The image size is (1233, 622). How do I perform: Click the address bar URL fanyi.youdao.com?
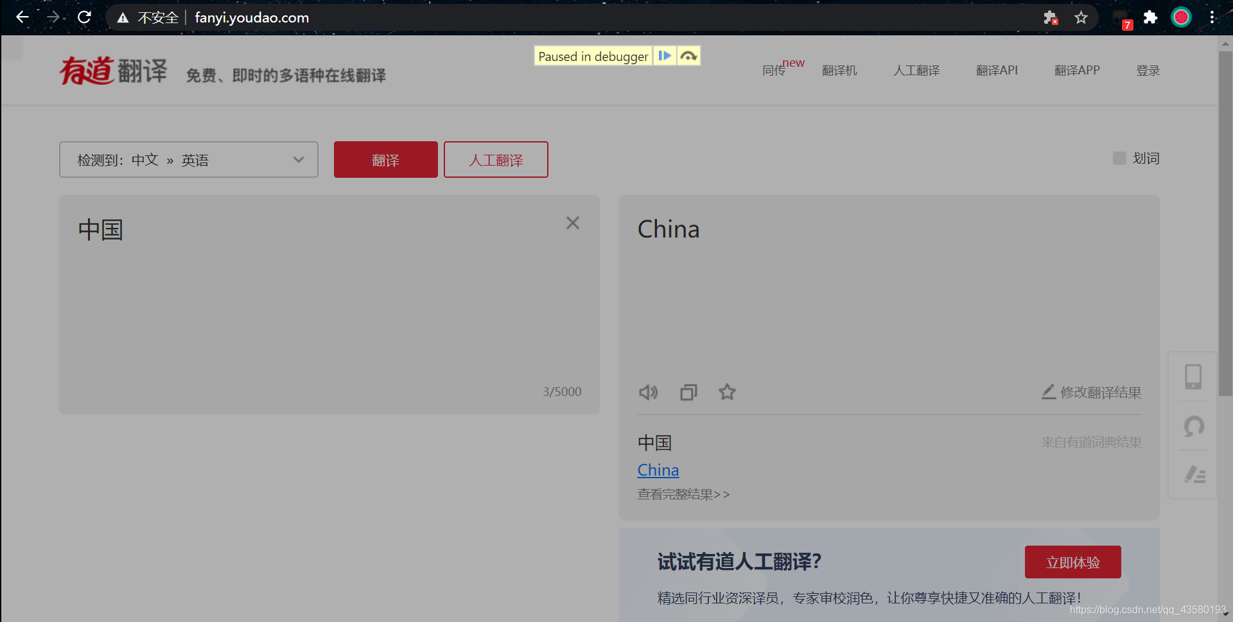tap(252, 18)
